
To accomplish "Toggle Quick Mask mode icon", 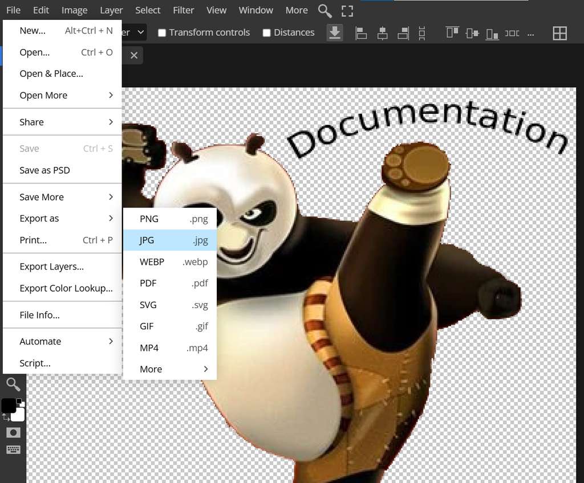I will pyautogui.click(x=14, y=432).
